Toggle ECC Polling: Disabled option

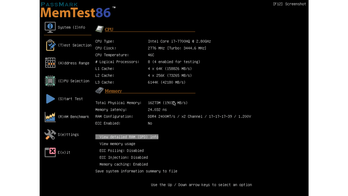point(121,151)
